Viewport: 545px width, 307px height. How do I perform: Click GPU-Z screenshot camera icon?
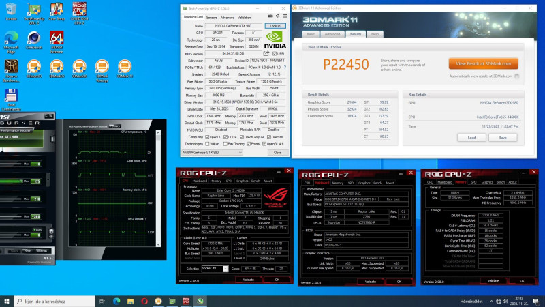pyautogui.click(x=270, y=16)
